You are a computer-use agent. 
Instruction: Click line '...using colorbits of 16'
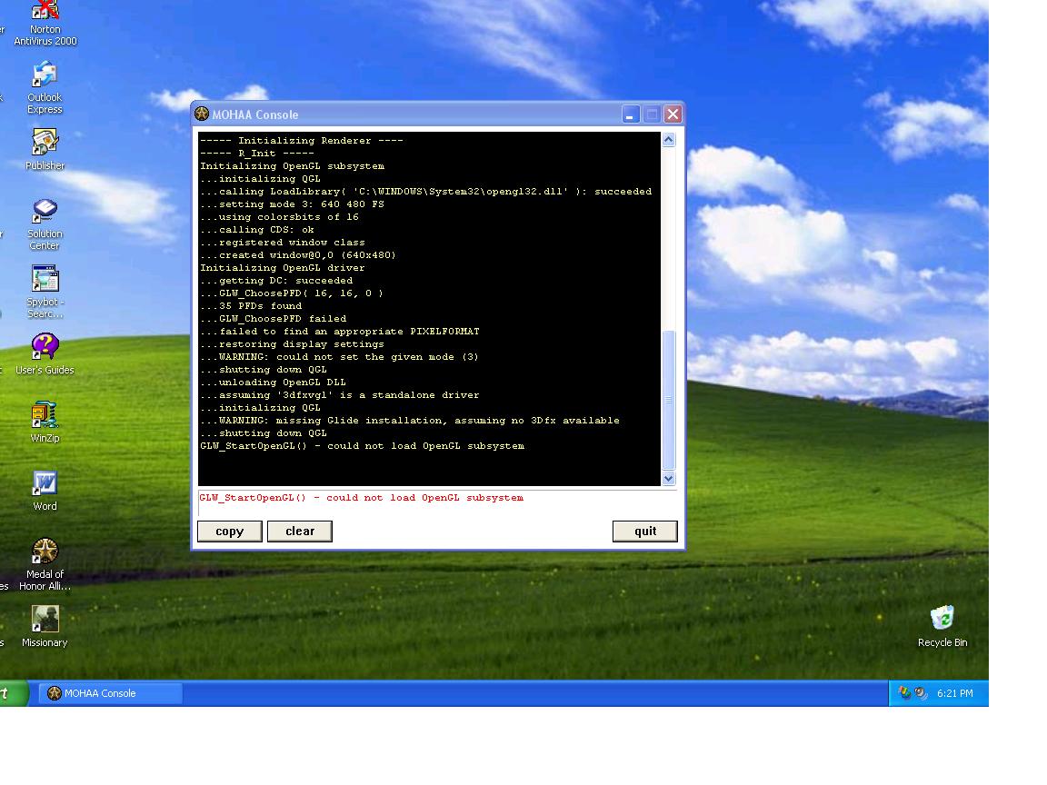tap(279, 217)
